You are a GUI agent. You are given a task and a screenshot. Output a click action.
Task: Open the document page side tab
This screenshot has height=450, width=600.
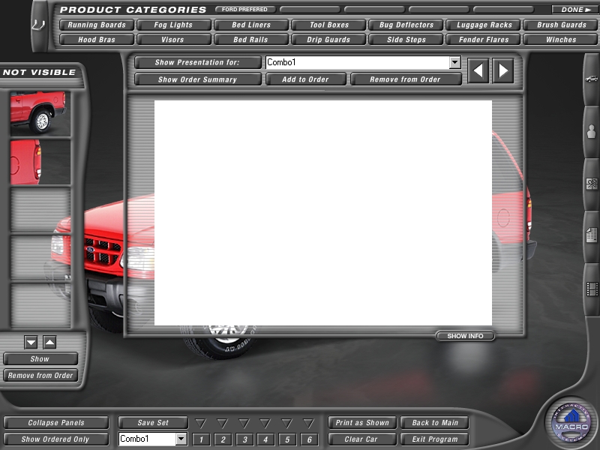click(592, 235)
